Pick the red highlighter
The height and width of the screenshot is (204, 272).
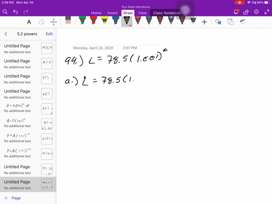click(93, 20)
